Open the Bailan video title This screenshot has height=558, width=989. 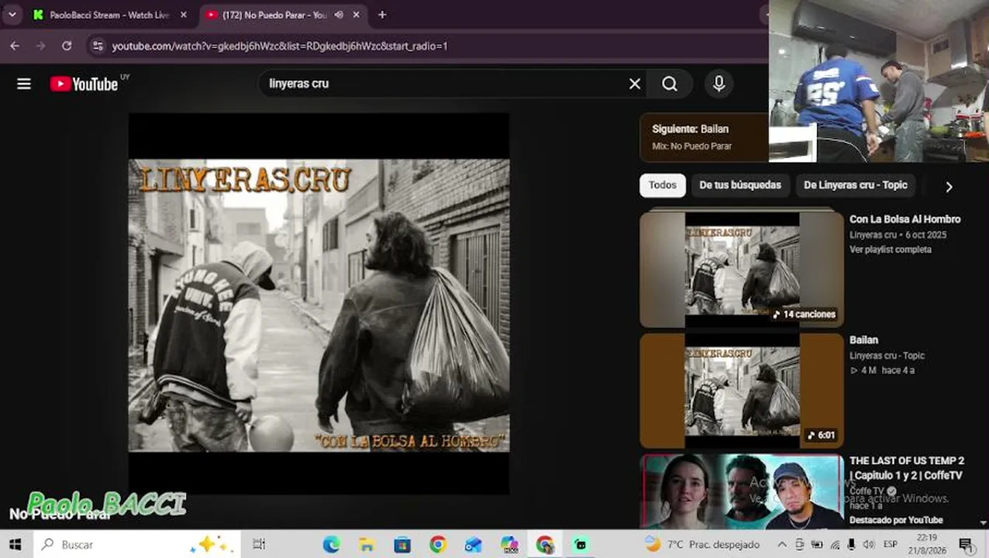[863, 340]
